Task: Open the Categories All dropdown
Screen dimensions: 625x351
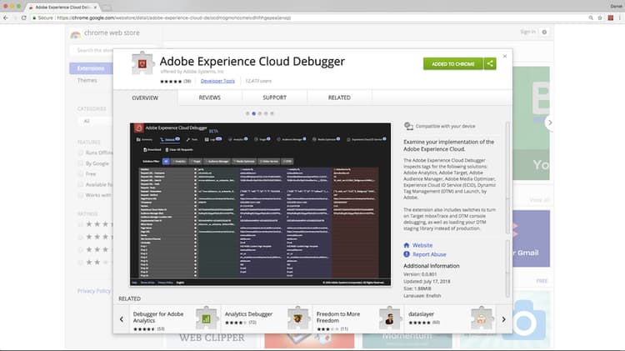Action: pyautogui.click(x=96, y=121)
